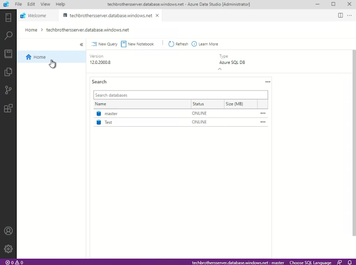Open actions ellipsis for Test row
The image size is (356, 265).
coord(263,122)
